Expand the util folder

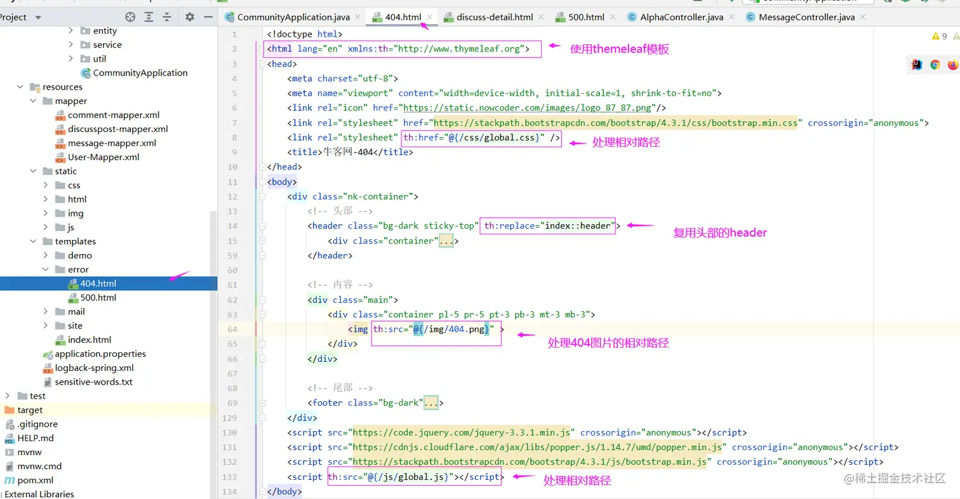click(x=71, y=58)
